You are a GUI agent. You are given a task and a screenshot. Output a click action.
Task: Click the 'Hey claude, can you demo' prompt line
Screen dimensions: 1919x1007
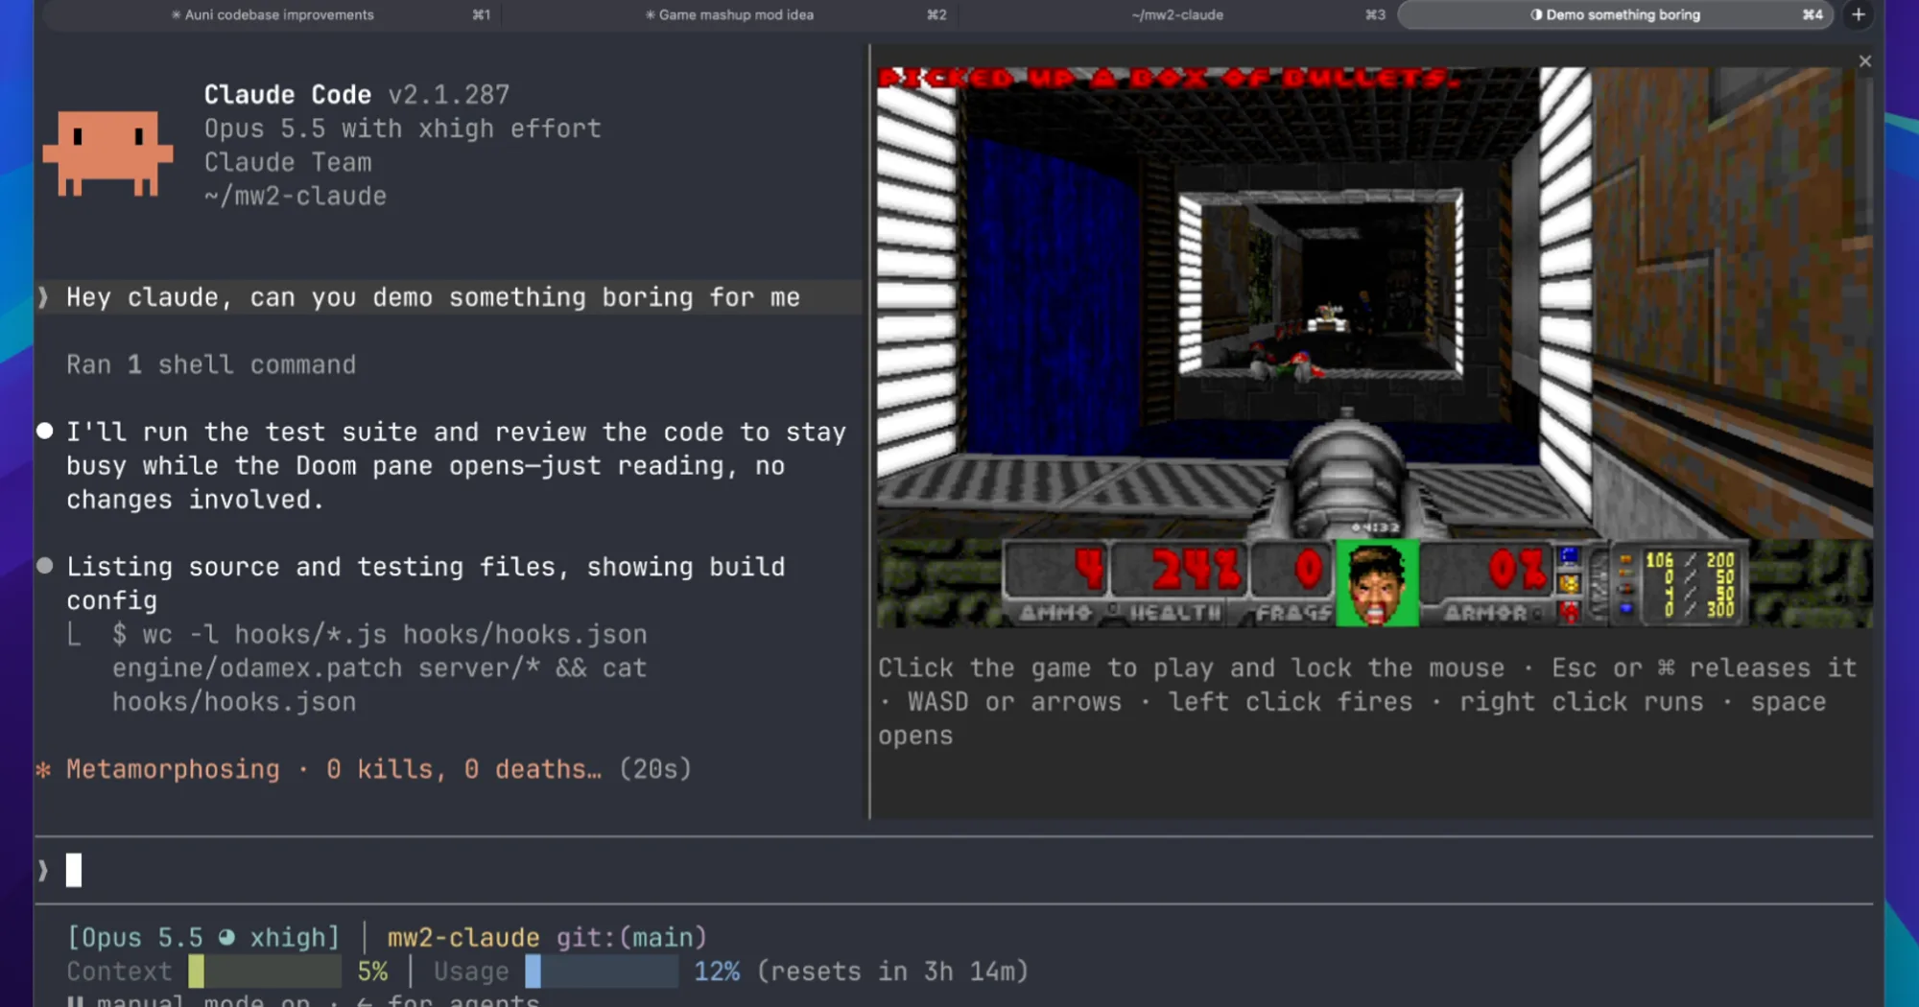[433, 297]
